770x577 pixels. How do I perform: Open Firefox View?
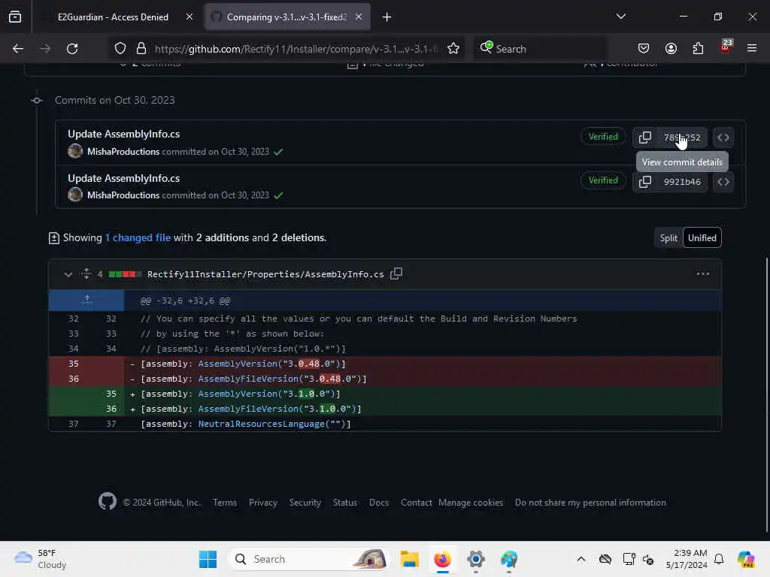pyautogui.click(x=15, y=17)
